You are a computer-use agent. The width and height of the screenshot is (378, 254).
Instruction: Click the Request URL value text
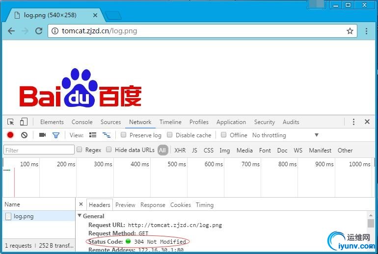click(175, 225)
